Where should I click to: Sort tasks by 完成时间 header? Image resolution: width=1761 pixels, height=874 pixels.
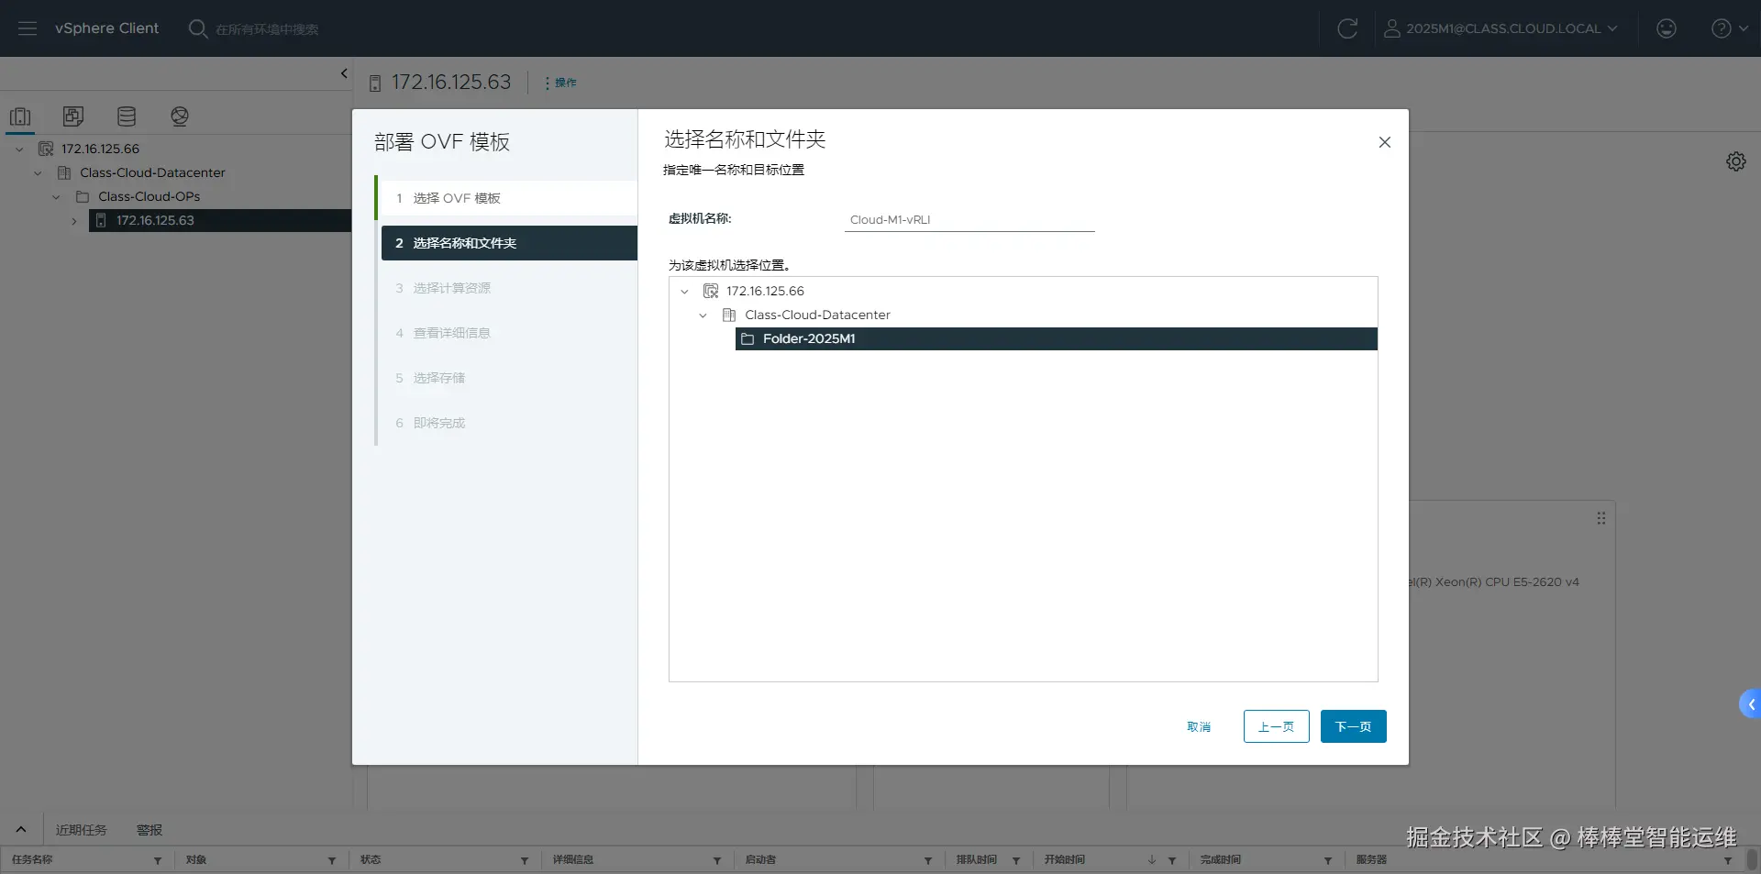tap(1221, 859)
